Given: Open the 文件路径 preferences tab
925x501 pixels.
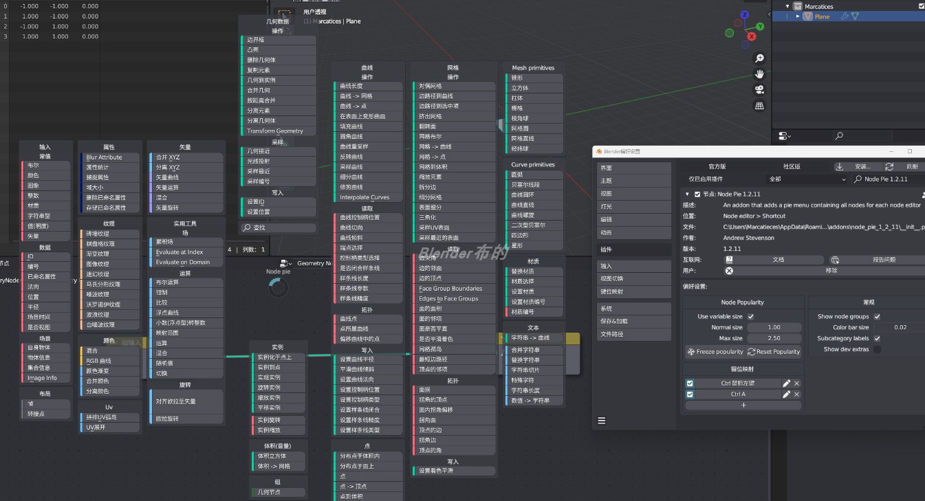Looking at the screenshot, I should pos(634,334).
